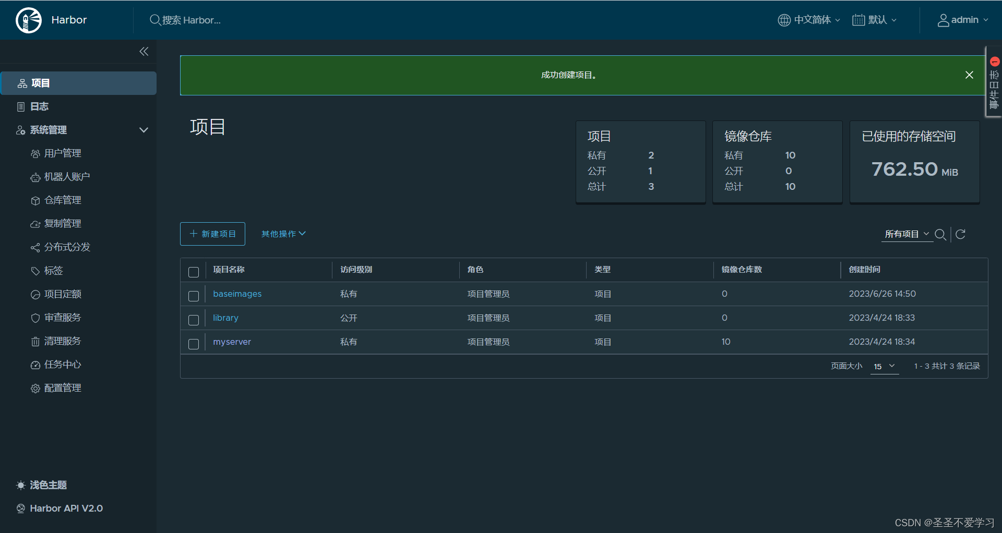Image resolution: width=1002 pixels, height=533 pixels.
Task: Click the 2023/6/26 14:50 creation time cell
Action: tap(882, 294)
